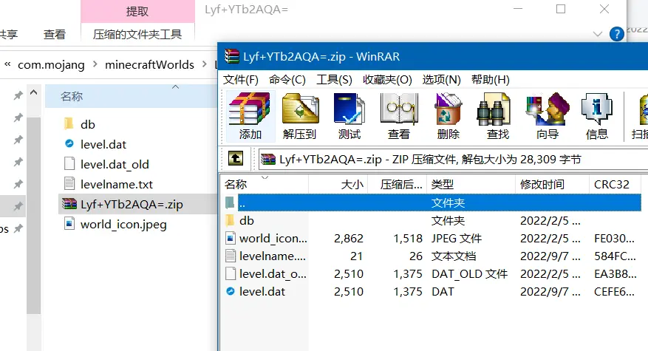Viewport: 648px width, 351px height.
Task: Click the db folder icon in WinRAR list
Action: (231, 220)
